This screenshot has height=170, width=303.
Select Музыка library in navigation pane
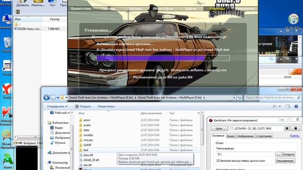click(x=58, y=143)
